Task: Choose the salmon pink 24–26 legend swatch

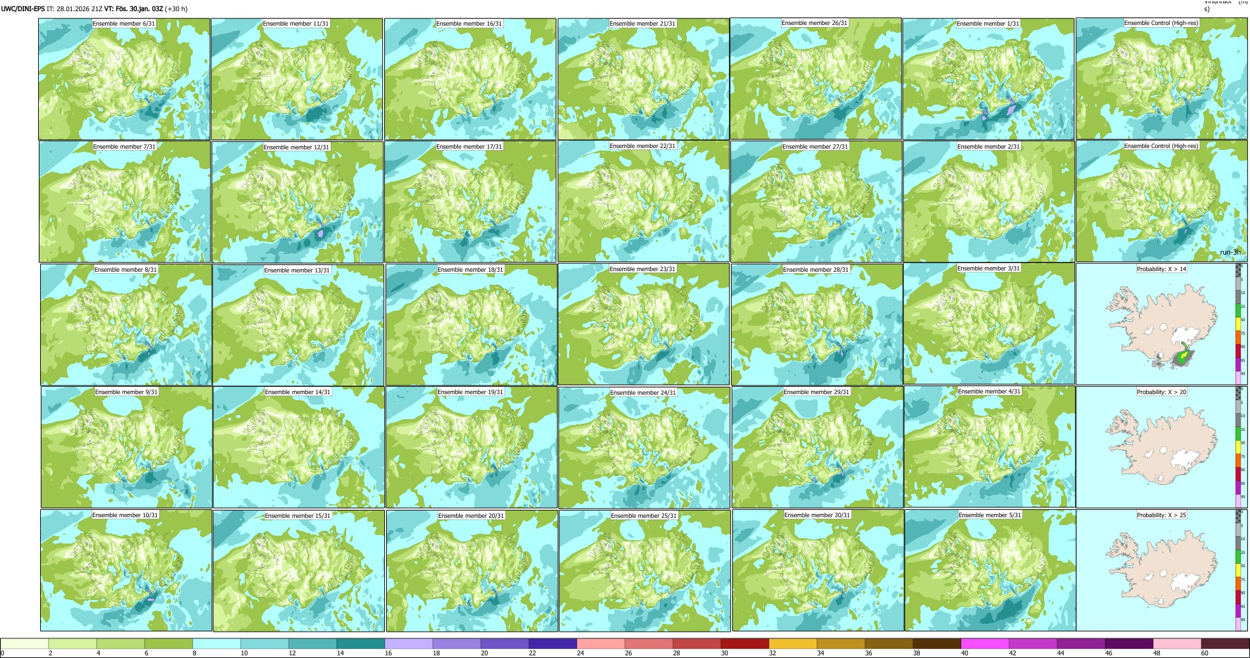Action: point(601,644)
